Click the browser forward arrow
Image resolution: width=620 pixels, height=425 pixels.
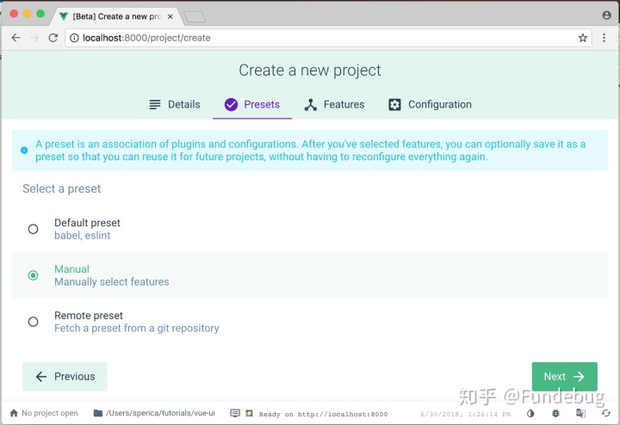(x=34, y=38)
